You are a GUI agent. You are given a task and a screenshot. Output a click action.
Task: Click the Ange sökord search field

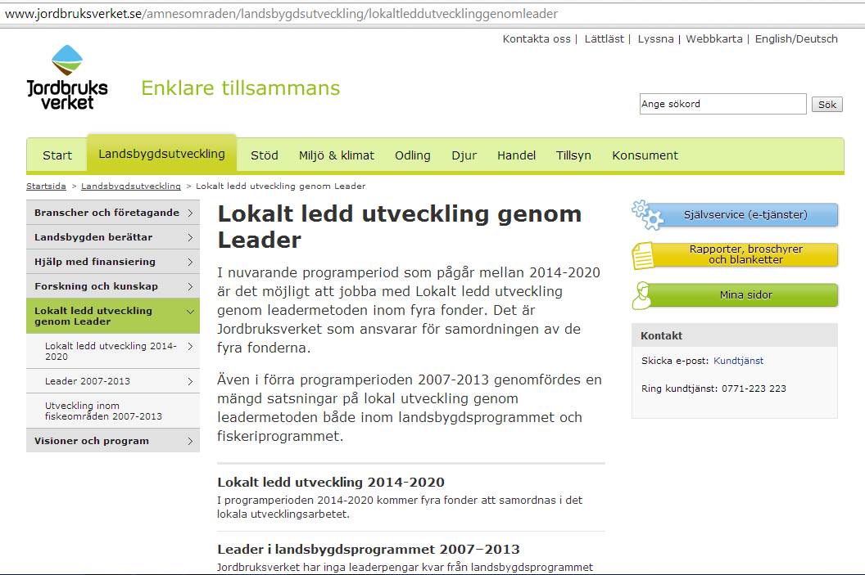[x=722, y=104]
